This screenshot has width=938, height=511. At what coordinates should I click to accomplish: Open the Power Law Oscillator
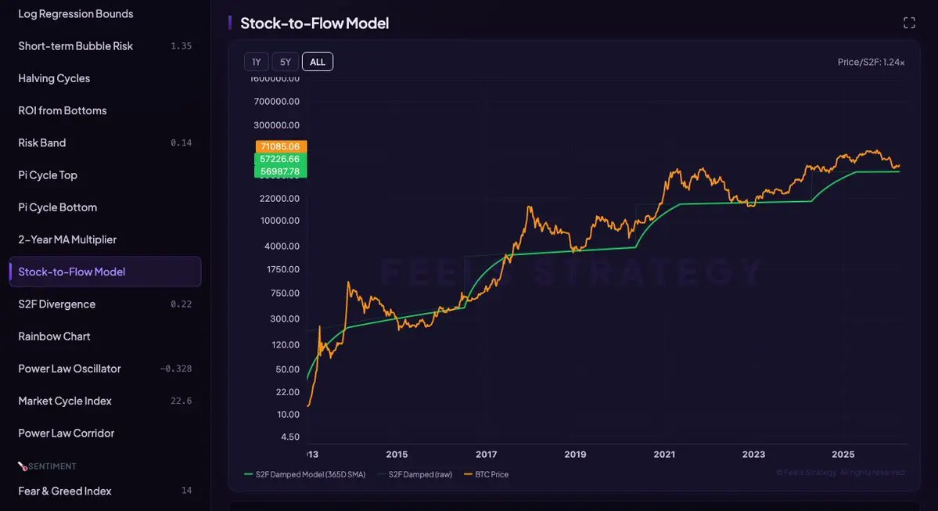(x=70, y=369)
